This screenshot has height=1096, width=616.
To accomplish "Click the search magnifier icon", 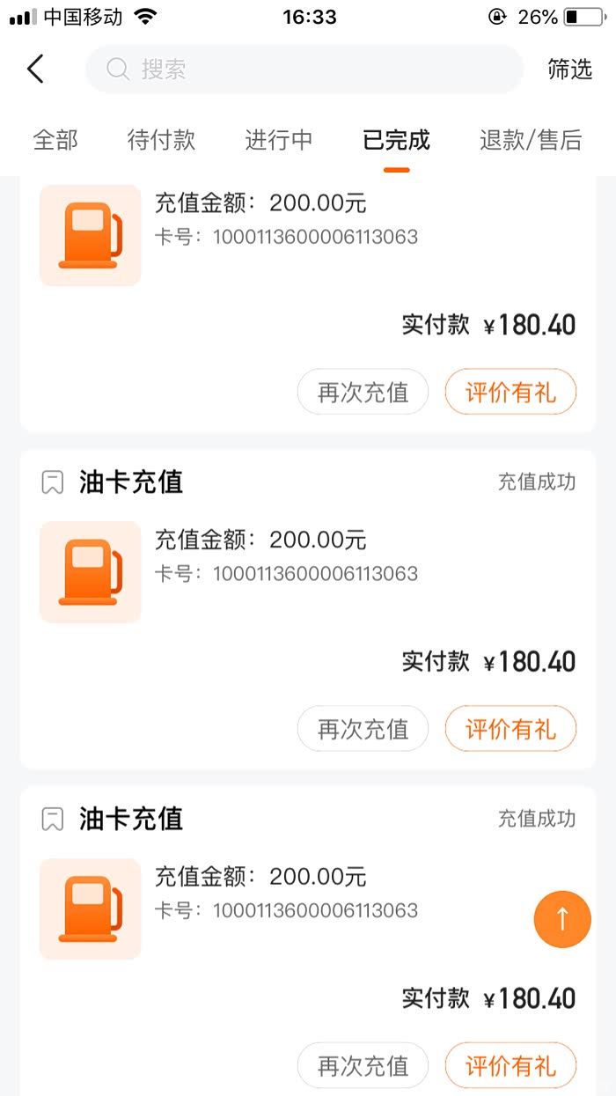I will tap(118, 69).
